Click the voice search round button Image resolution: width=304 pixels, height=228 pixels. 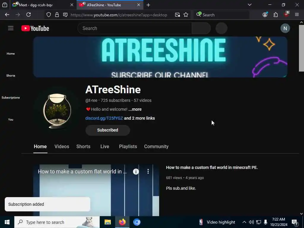point(221,28)
